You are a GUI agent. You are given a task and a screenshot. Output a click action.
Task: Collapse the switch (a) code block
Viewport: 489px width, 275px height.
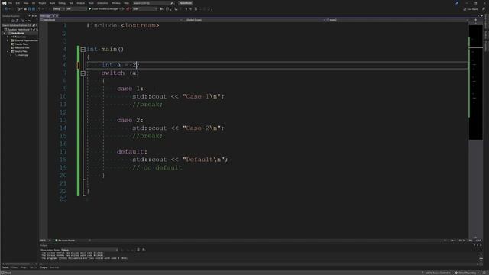pyautogui.click(x=83, y=73)
